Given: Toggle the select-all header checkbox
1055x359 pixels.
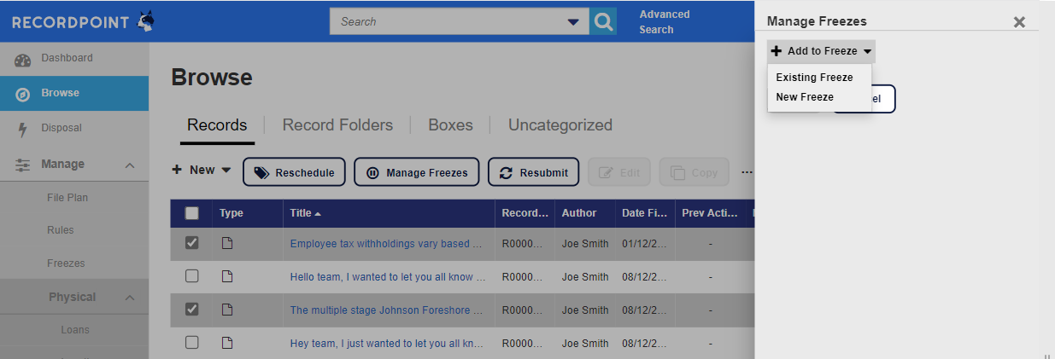Looking at the screenshot, I should (x=192, y=213).
